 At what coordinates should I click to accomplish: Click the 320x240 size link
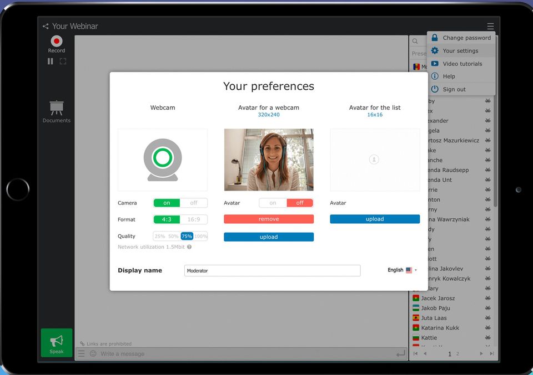click(x=269, y=115)
